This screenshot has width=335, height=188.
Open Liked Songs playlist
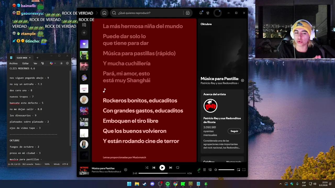(x=84, y=44)
